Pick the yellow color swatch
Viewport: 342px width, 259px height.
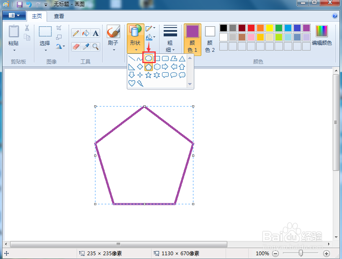(x=270, y=28)
